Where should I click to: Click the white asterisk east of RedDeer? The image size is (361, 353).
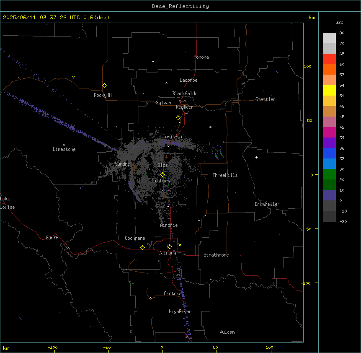210,127
